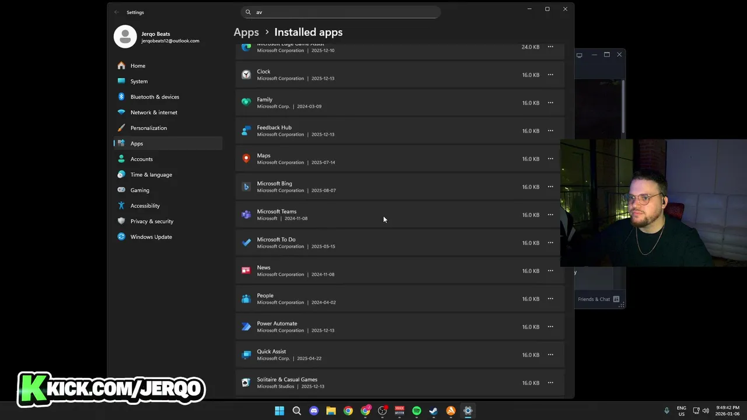Screen dimensions: 747x420
Task: Select Accounts in the sidebar
Action: pos(168,159)
